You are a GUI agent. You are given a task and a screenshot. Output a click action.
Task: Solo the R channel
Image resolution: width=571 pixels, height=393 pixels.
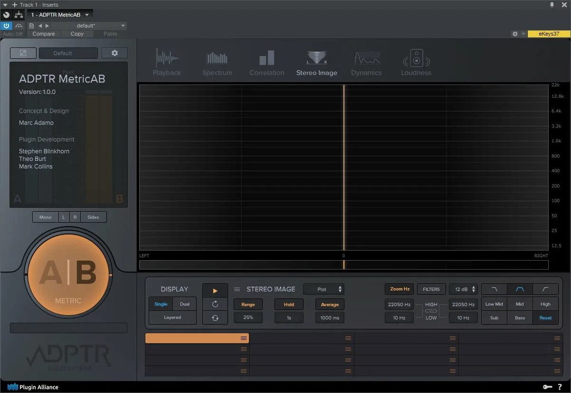(x=75, y=217)
